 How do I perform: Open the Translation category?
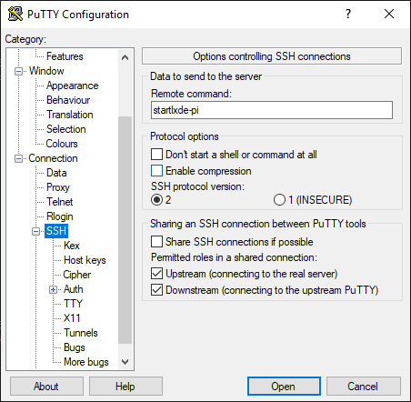click(x=70, y=115)
